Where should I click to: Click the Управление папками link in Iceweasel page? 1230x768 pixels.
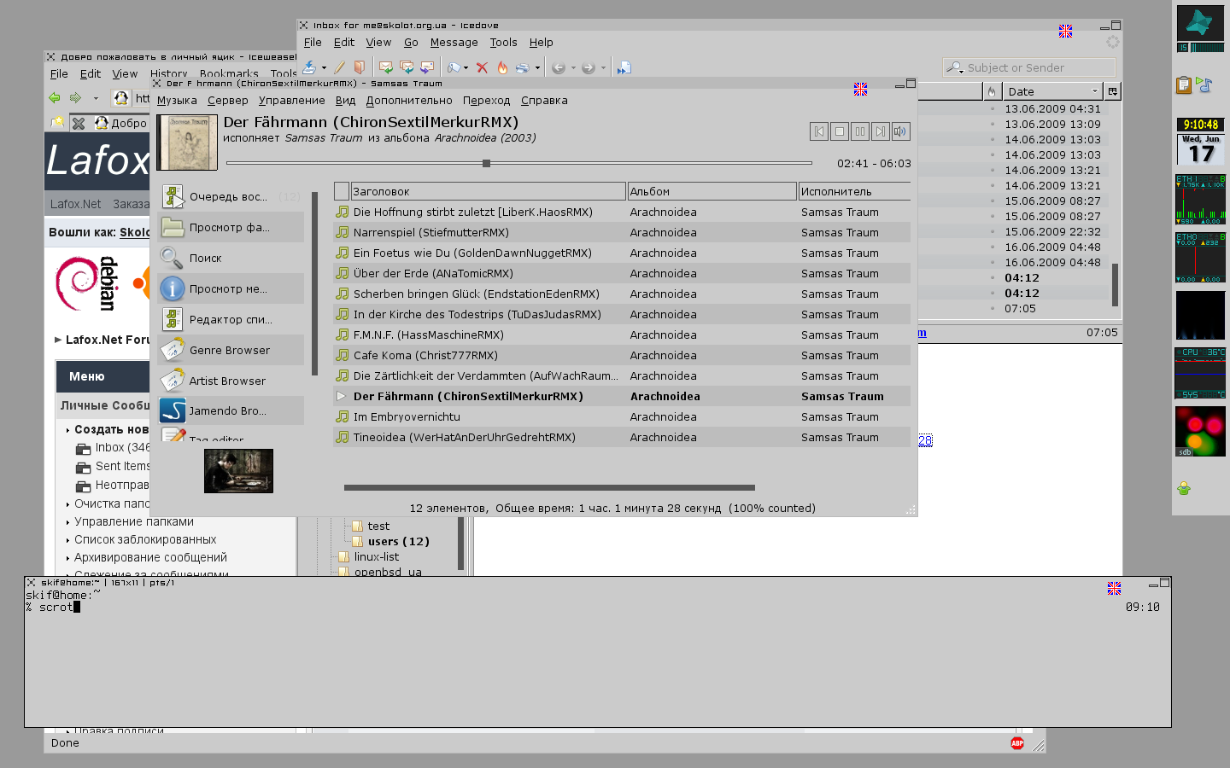click(x=134, y=521)
